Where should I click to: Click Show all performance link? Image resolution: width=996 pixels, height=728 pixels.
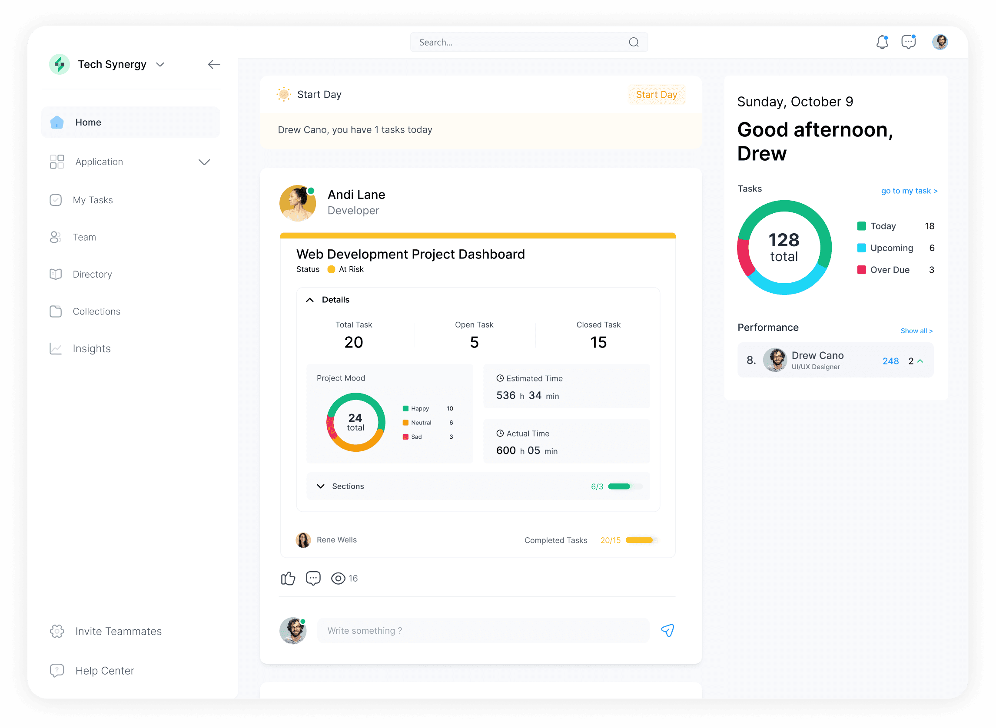coord(916,331)
